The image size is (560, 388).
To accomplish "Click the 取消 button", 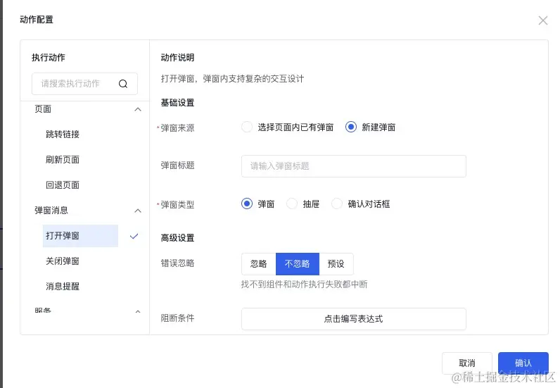I will 467,363.
